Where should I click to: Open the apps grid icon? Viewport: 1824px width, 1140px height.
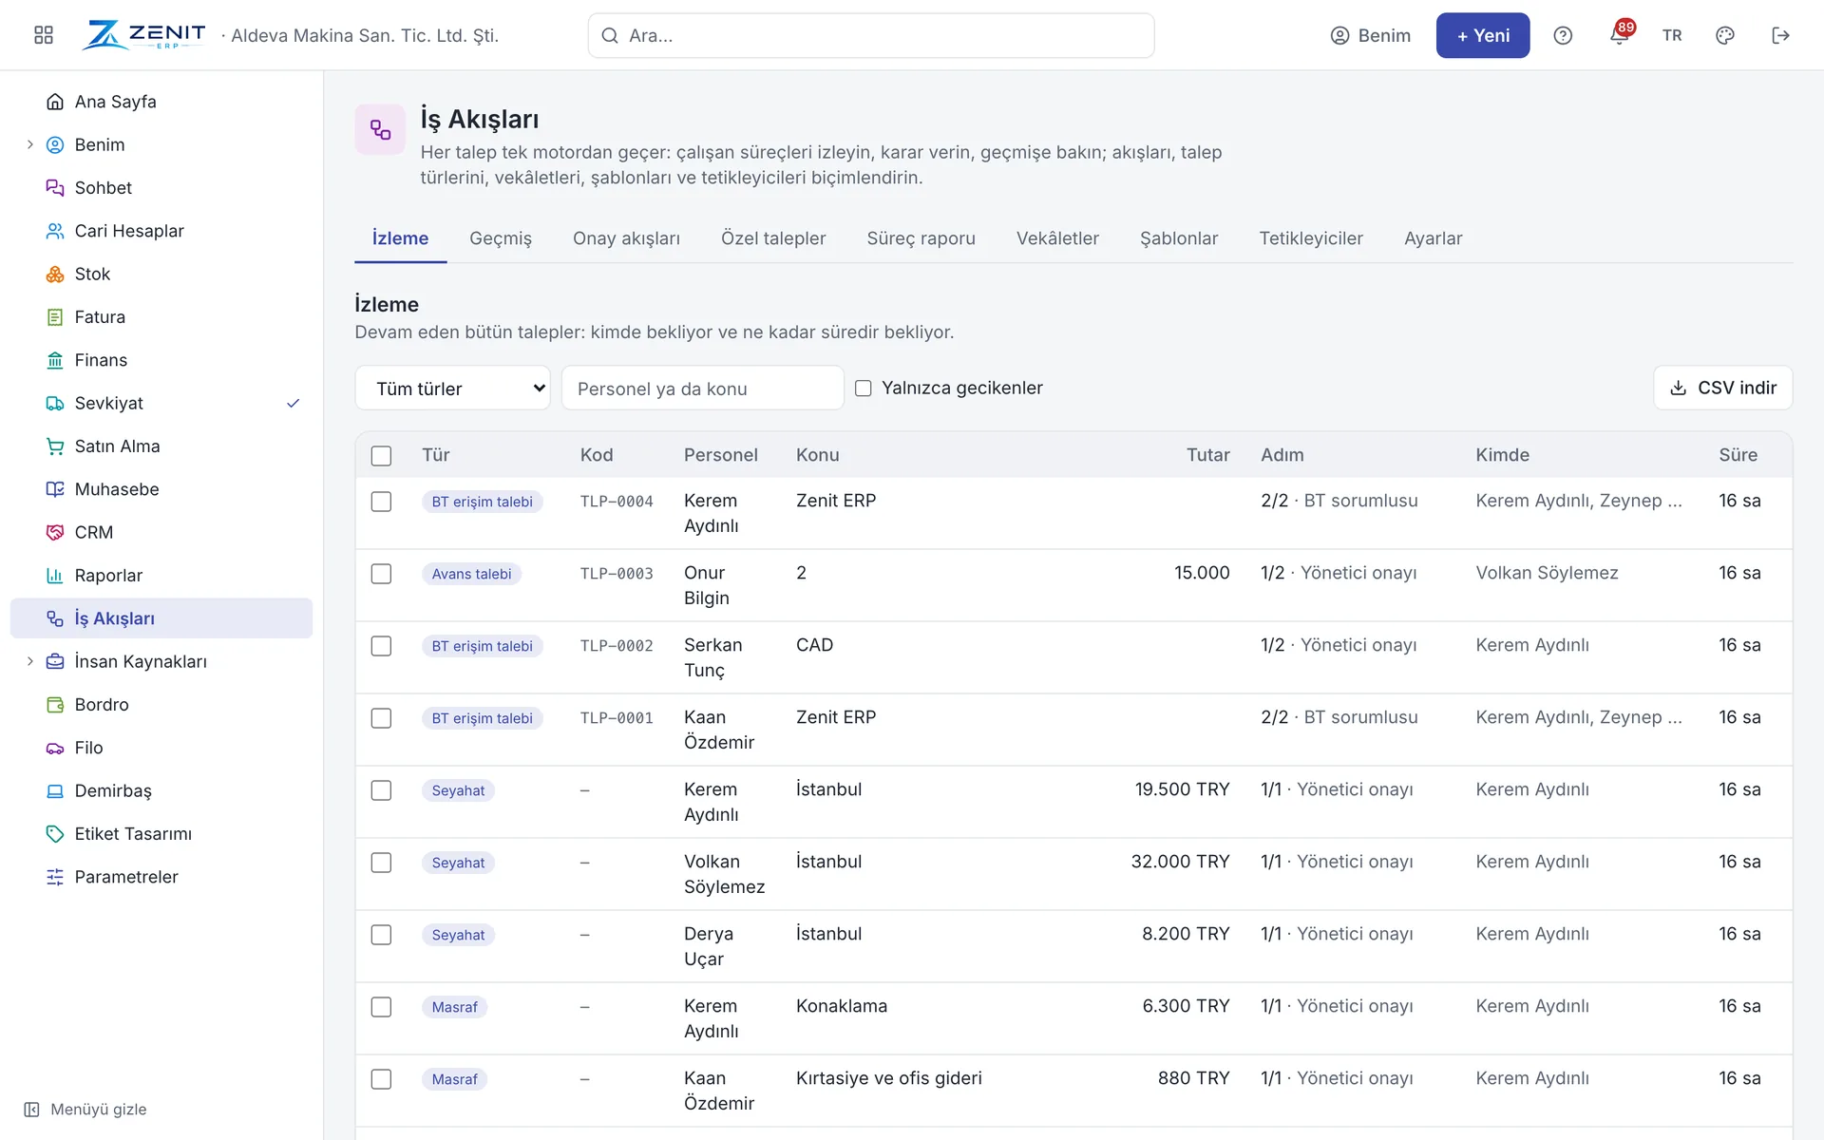coord(44,35)
